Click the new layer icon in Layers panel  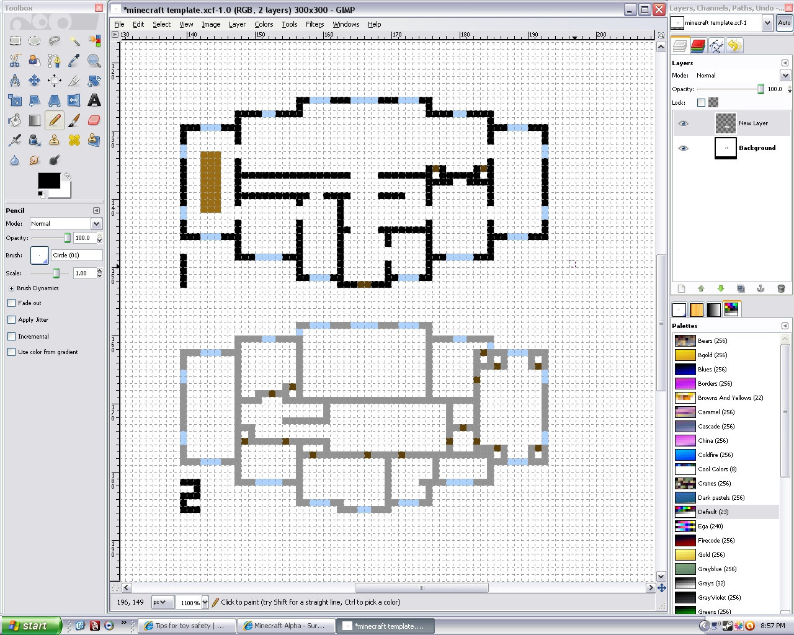pos(681,289)
